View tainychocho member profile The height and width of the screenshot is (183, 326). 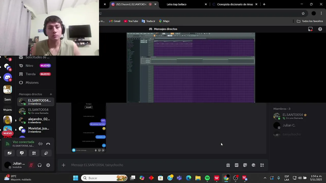pos(290,134)
